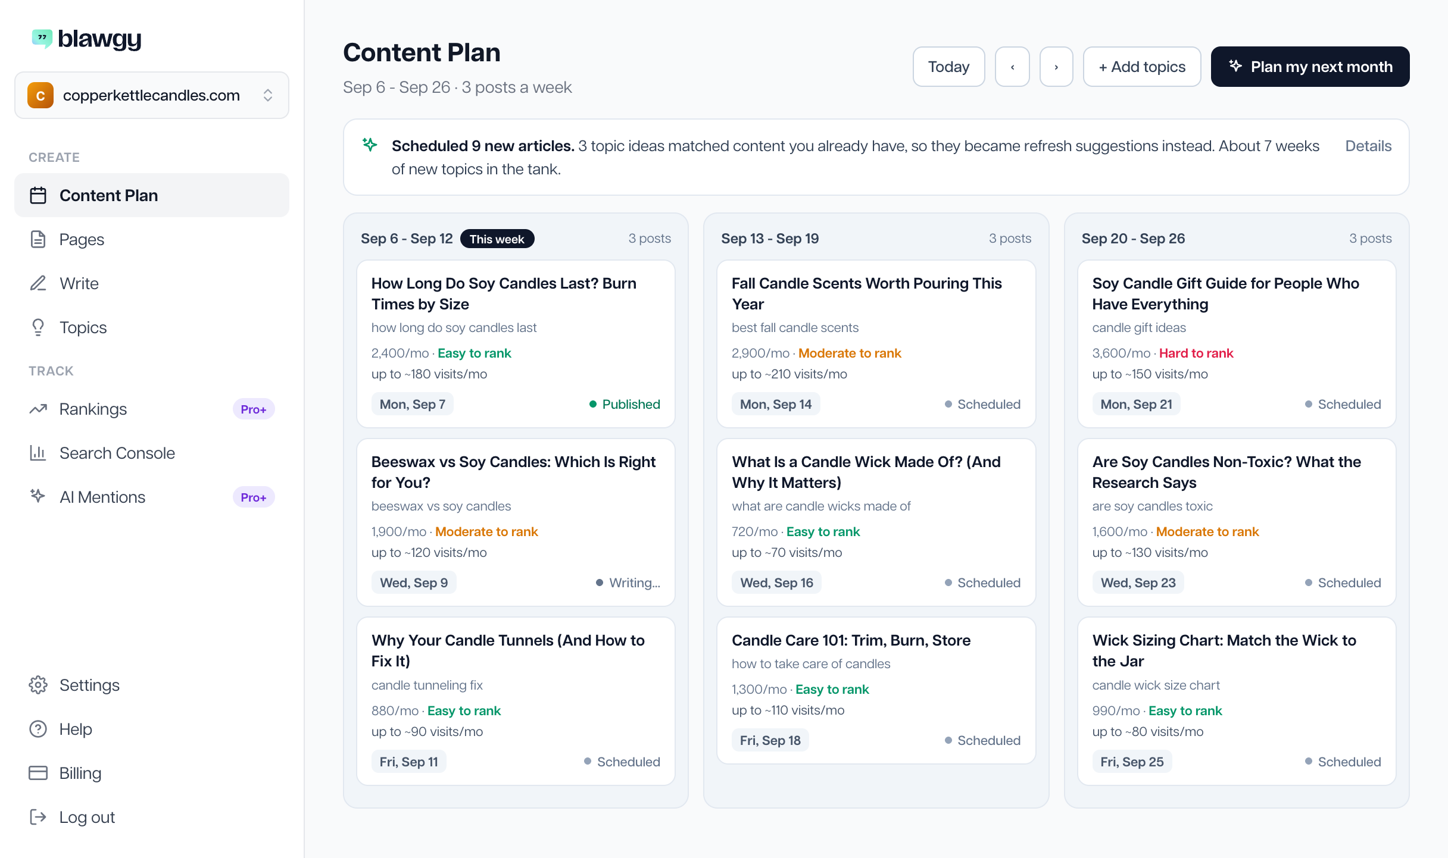Image resolution: width=1448 pixels, height=858 pixels.
Task: Click the Rankings trend arrow icon
Action: coord(38,409)
